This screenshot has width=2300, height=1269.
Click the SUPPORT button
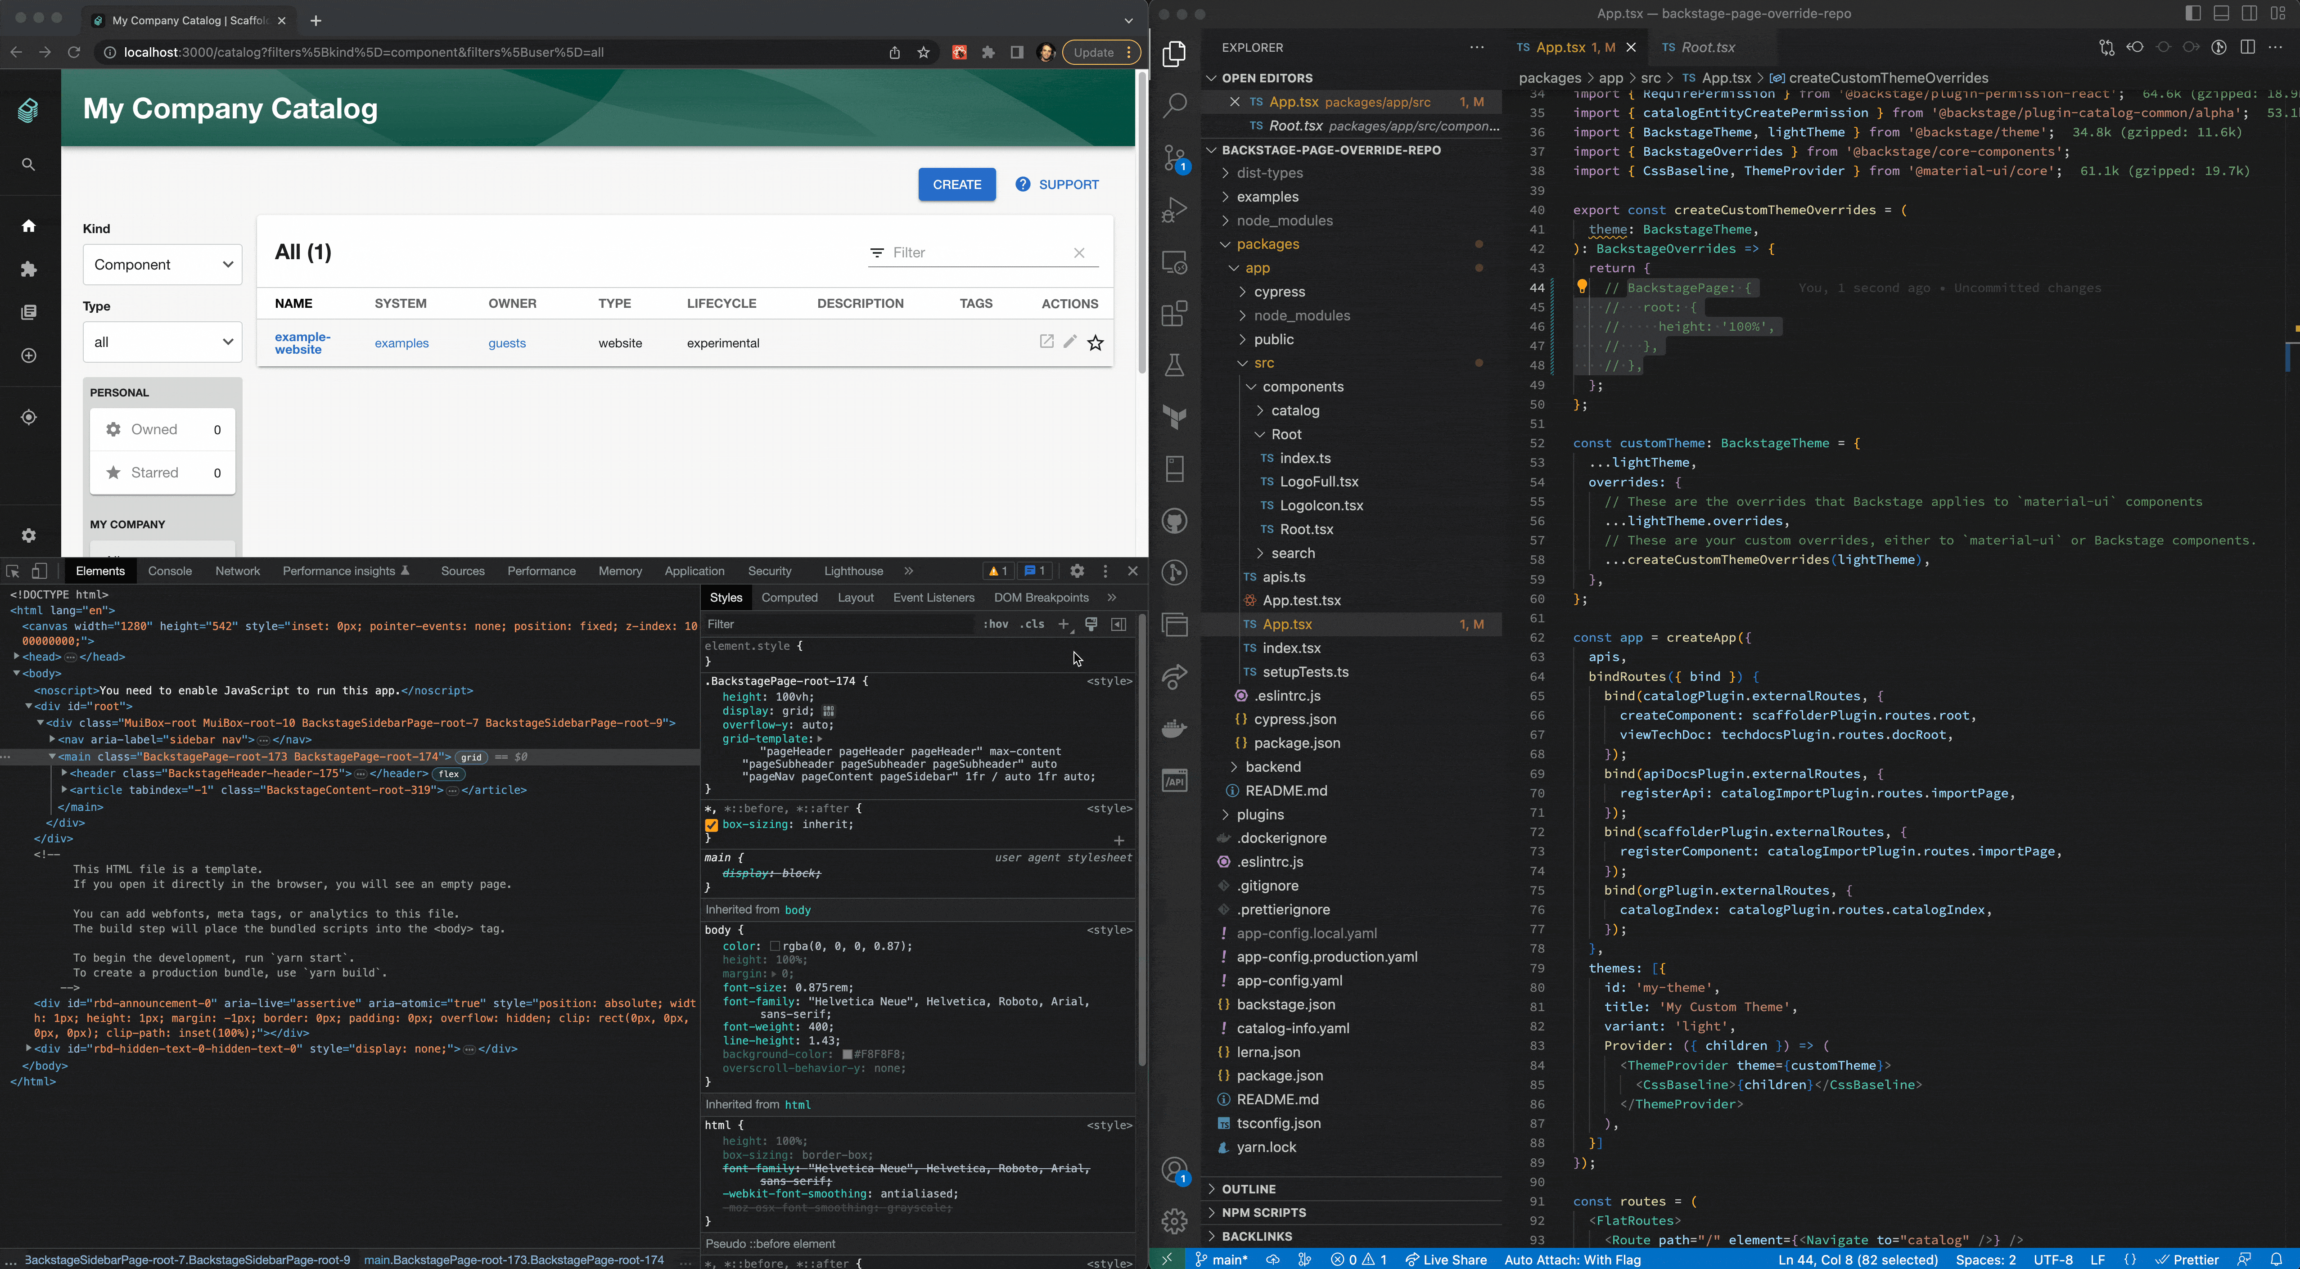click(1057, 185)
